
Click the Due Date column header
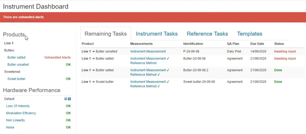(257, 44)
